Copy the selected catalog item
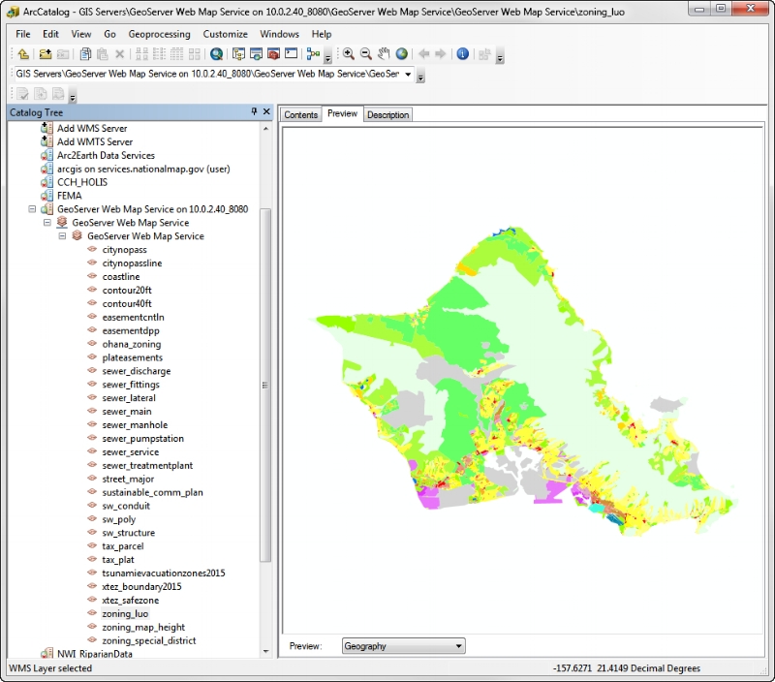 pyautogui.click(x=85, y=54)
